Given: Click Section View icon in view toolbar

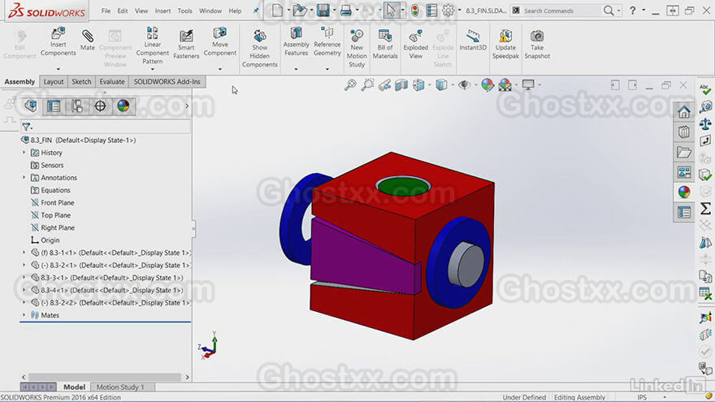Looking at the screenshot, I should 401,84.
